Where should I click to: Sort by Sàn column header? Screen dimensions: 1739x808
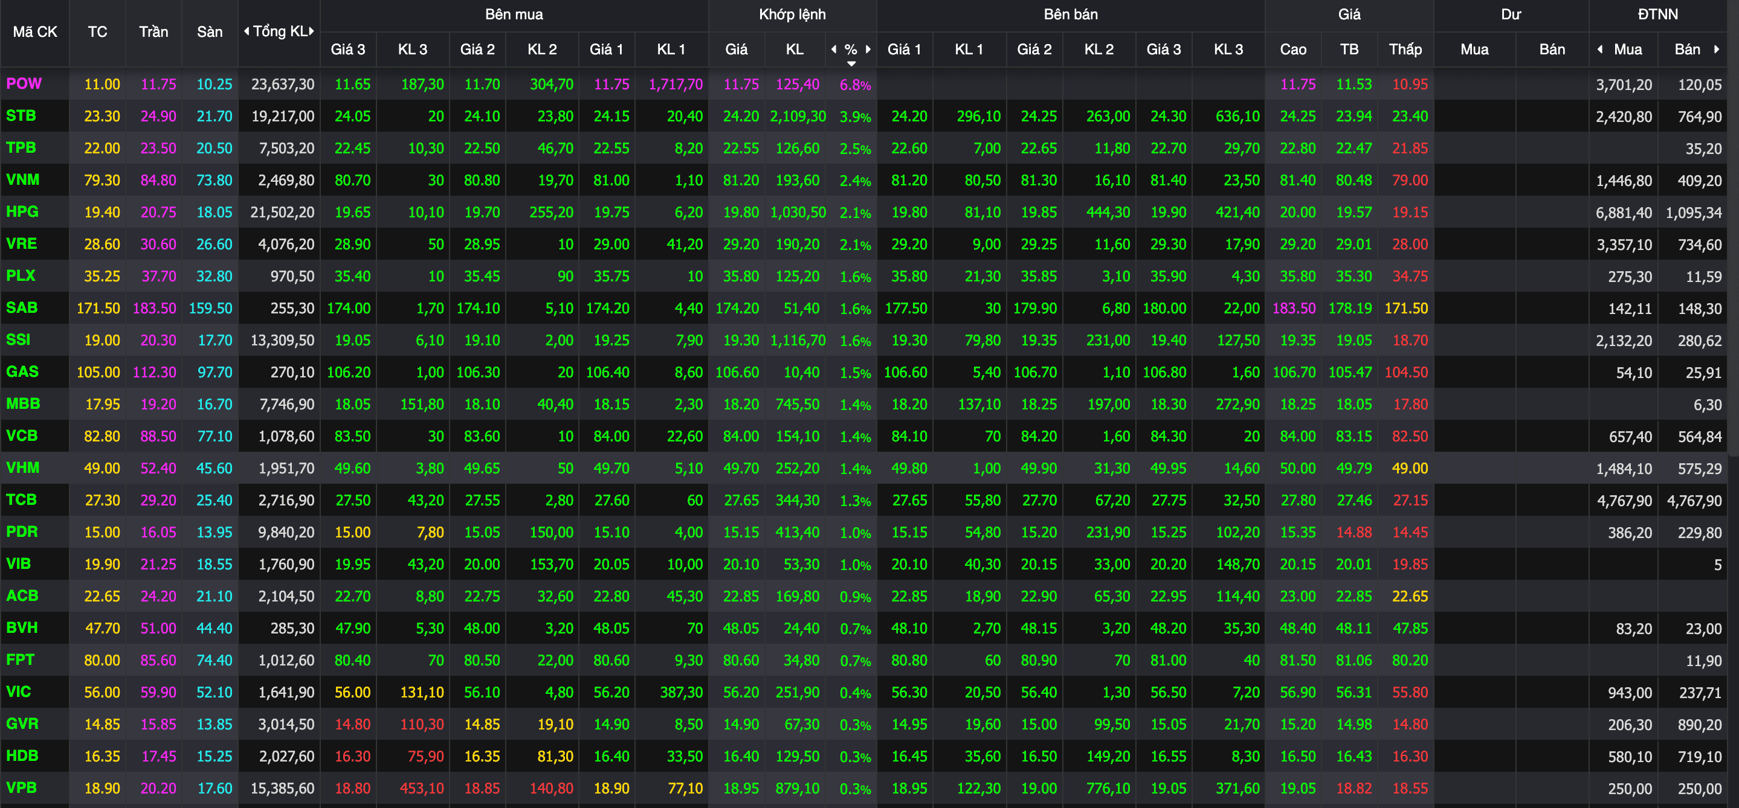coord(210,31)
